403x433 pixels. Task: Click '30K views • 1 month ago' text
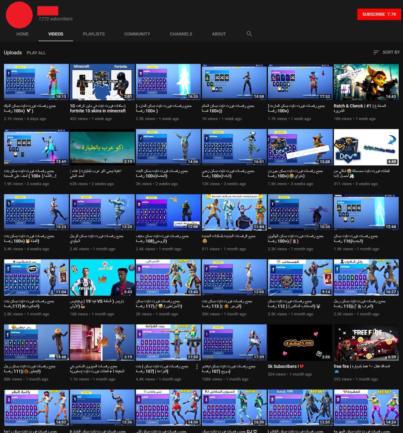click(x=224, y=314)
